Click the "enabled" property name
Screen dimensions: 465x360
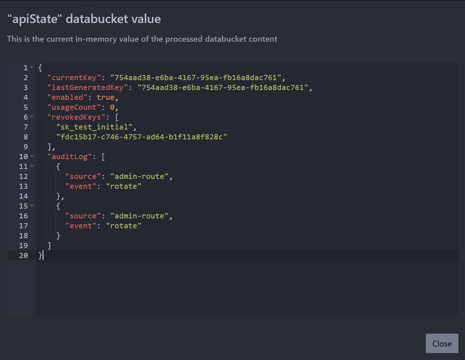(x=67, y=97)
